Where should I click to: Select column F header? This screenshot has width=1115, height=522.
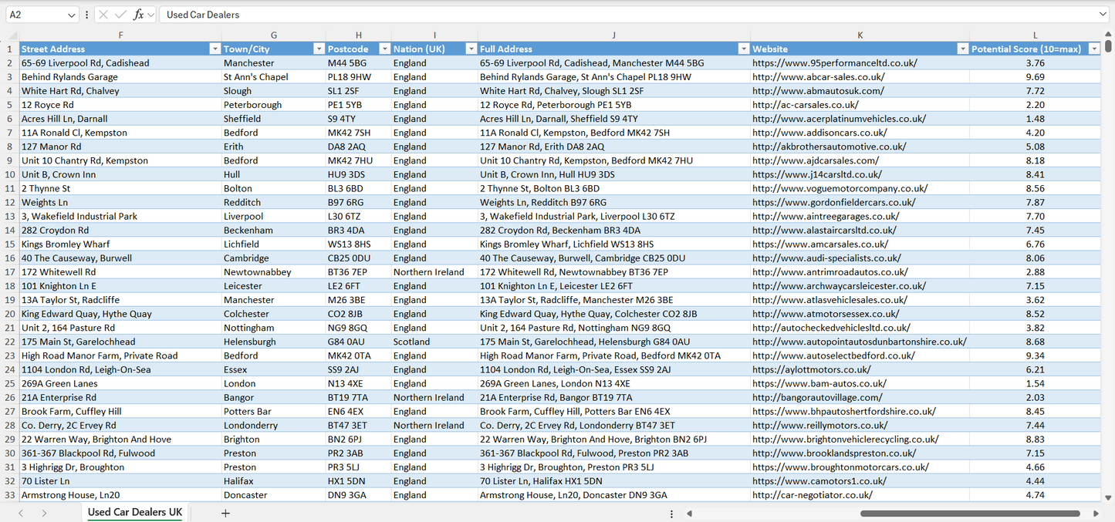tap(120, 35)
